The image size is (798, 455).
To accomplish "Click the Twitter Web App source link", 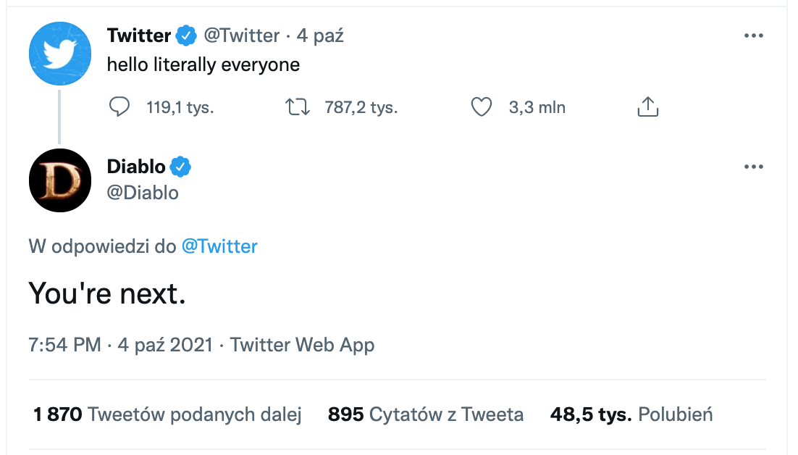I will click(302, 345).
